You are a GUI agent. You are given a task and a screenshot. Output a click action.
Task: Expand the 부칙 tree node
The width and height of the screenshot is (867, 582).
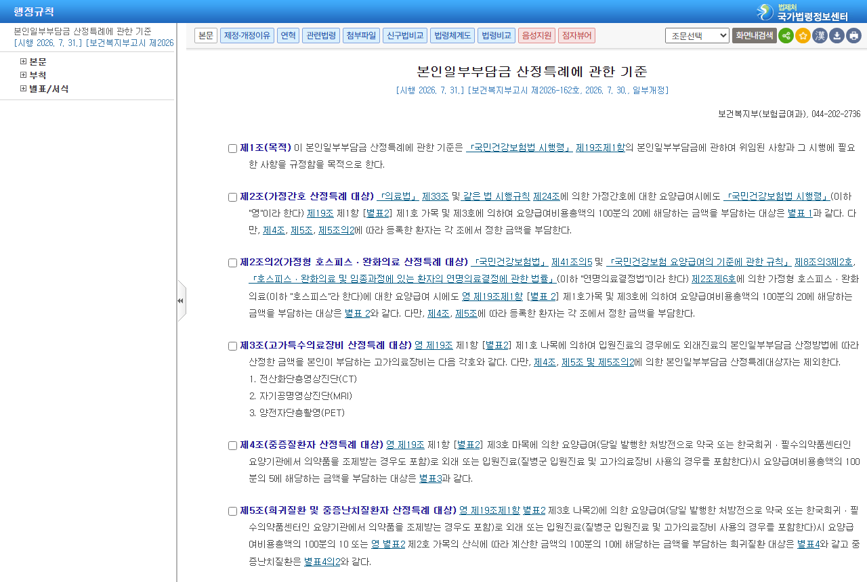24,75
